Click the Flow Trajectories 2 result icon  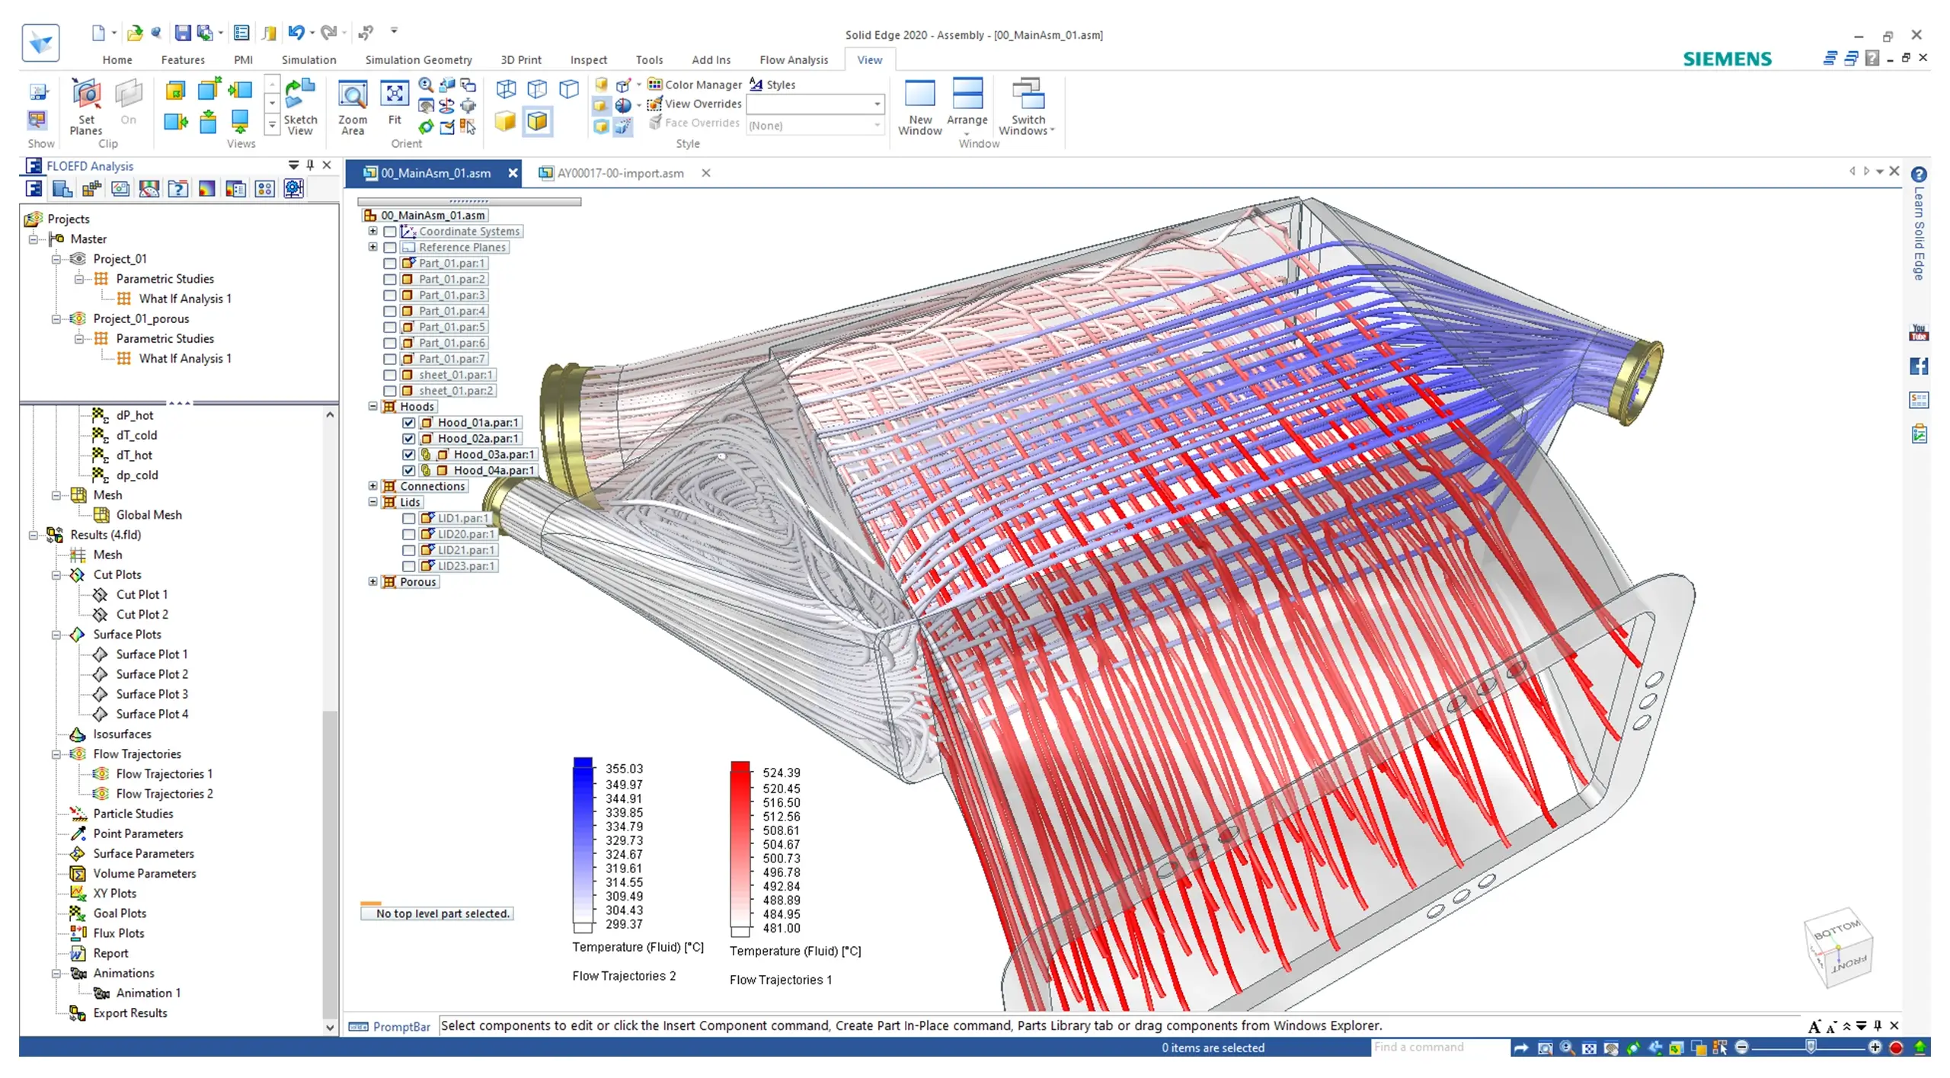click(101, 794)
